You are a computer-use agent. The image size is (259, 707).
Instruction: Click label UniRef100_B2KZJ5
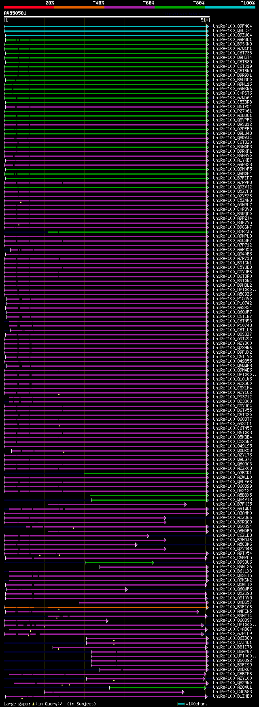[x=232, y=232]
